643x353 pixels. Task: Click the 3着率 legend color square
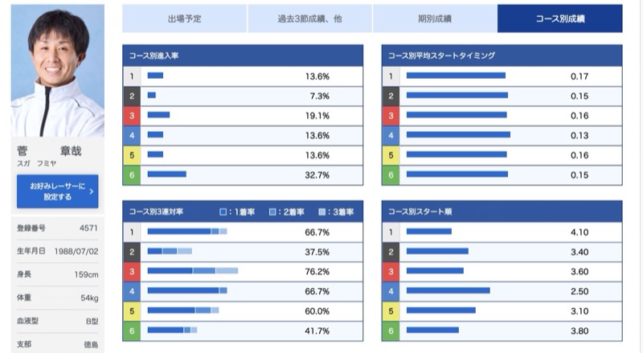pos(322,212)
